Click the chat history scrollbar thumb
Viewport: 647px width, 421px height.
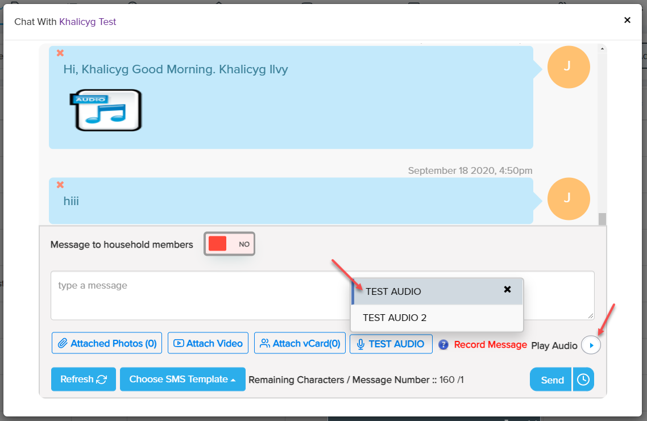(602, 219)
